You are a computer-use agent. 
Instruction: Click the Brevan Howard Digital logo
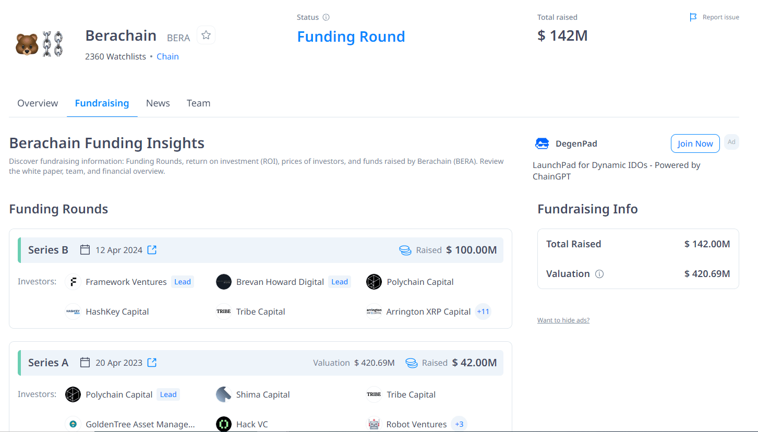pos(224,282)
